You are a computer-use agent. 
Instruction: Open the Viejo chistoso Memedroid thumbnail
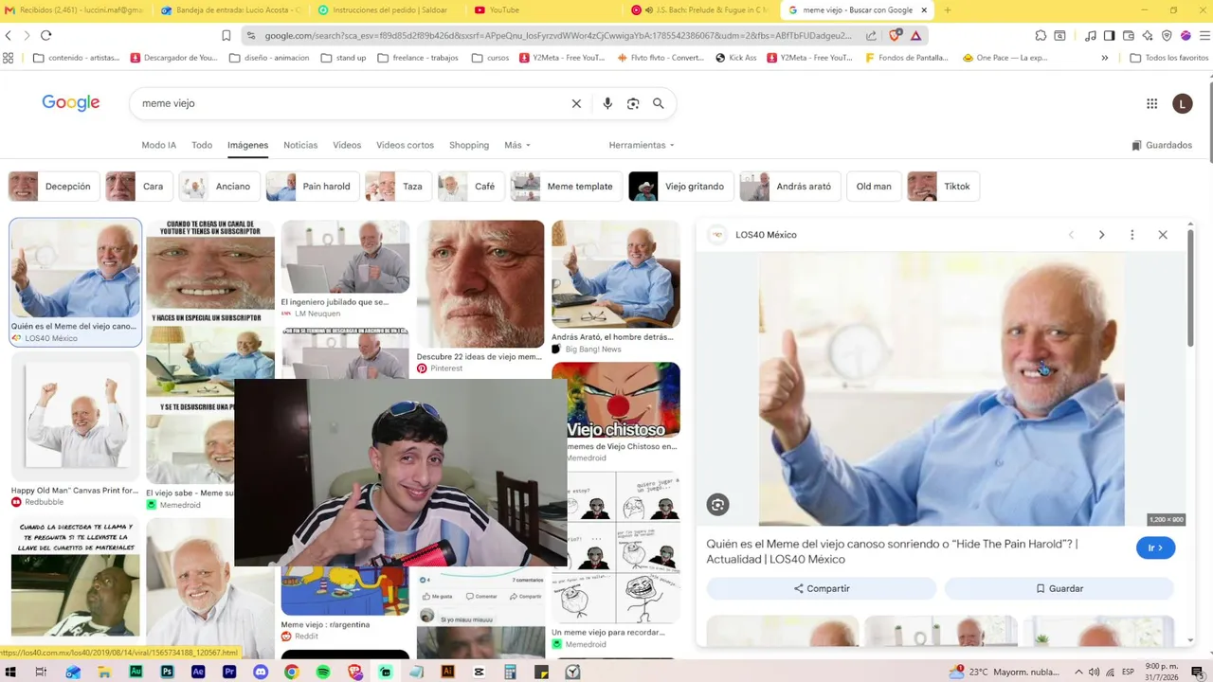pos(616,401)
